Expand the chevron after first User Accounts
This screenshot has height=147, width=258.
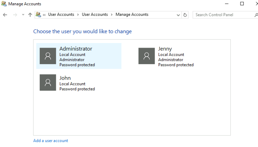(x=78, y=15)
